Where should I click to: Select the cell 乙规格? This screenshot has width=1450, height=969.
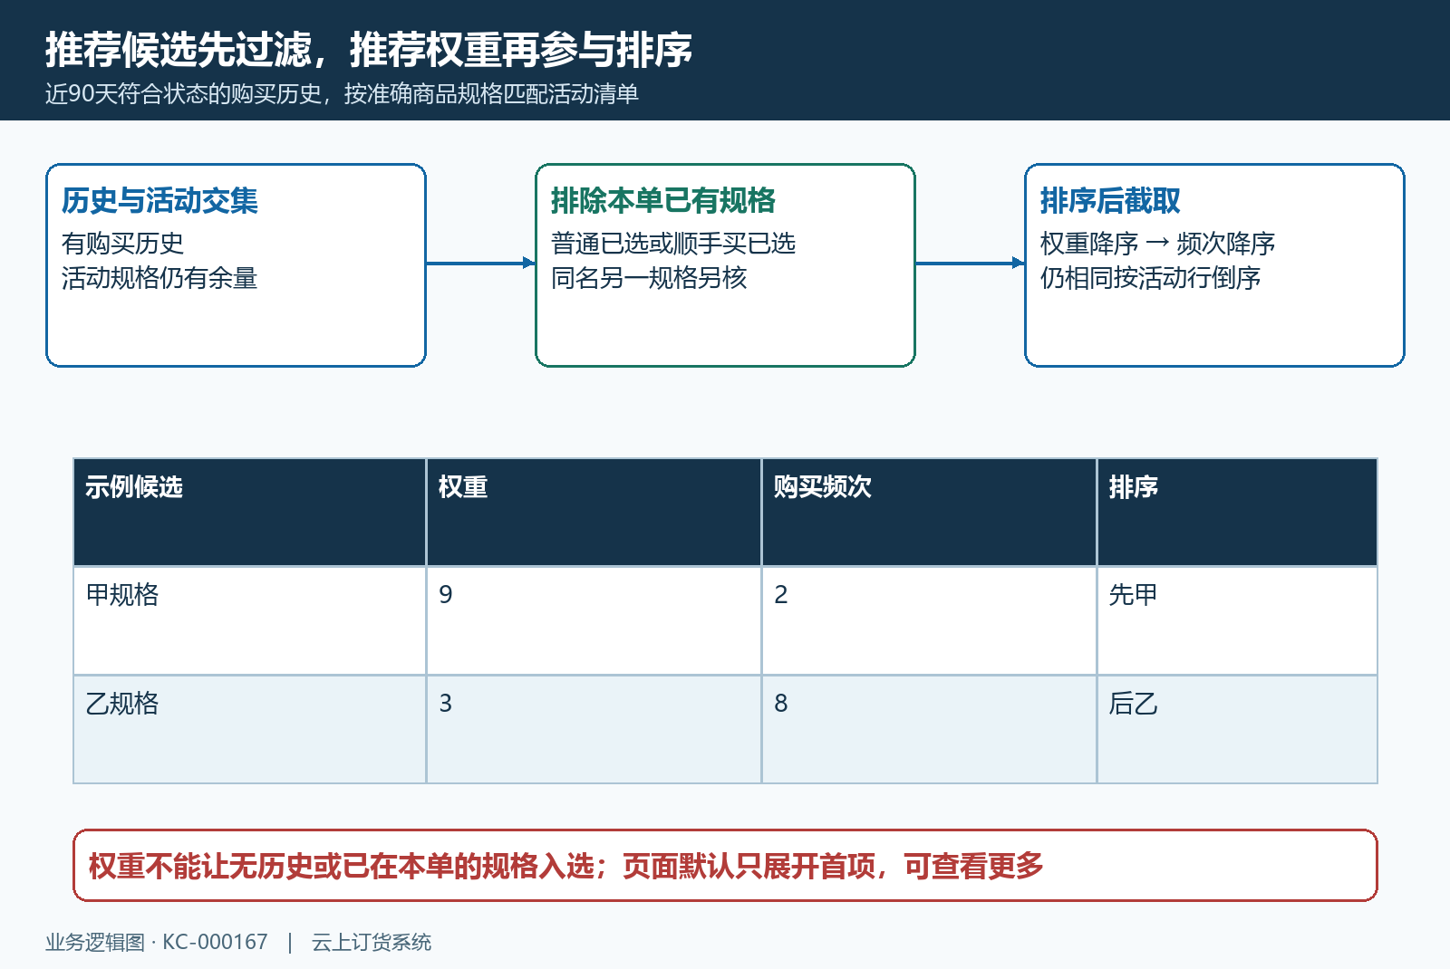coord(250,729)
